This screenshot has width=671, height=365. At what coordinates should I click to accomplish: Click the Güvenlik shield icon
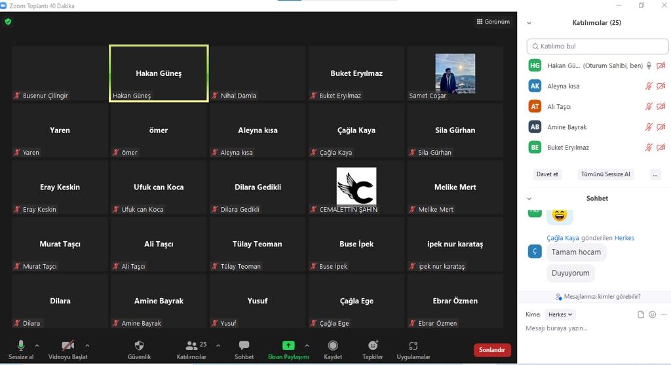(139, 345)
